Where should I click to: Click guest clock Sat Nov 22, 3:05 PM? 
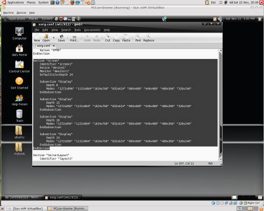click(x=240, y=19)
